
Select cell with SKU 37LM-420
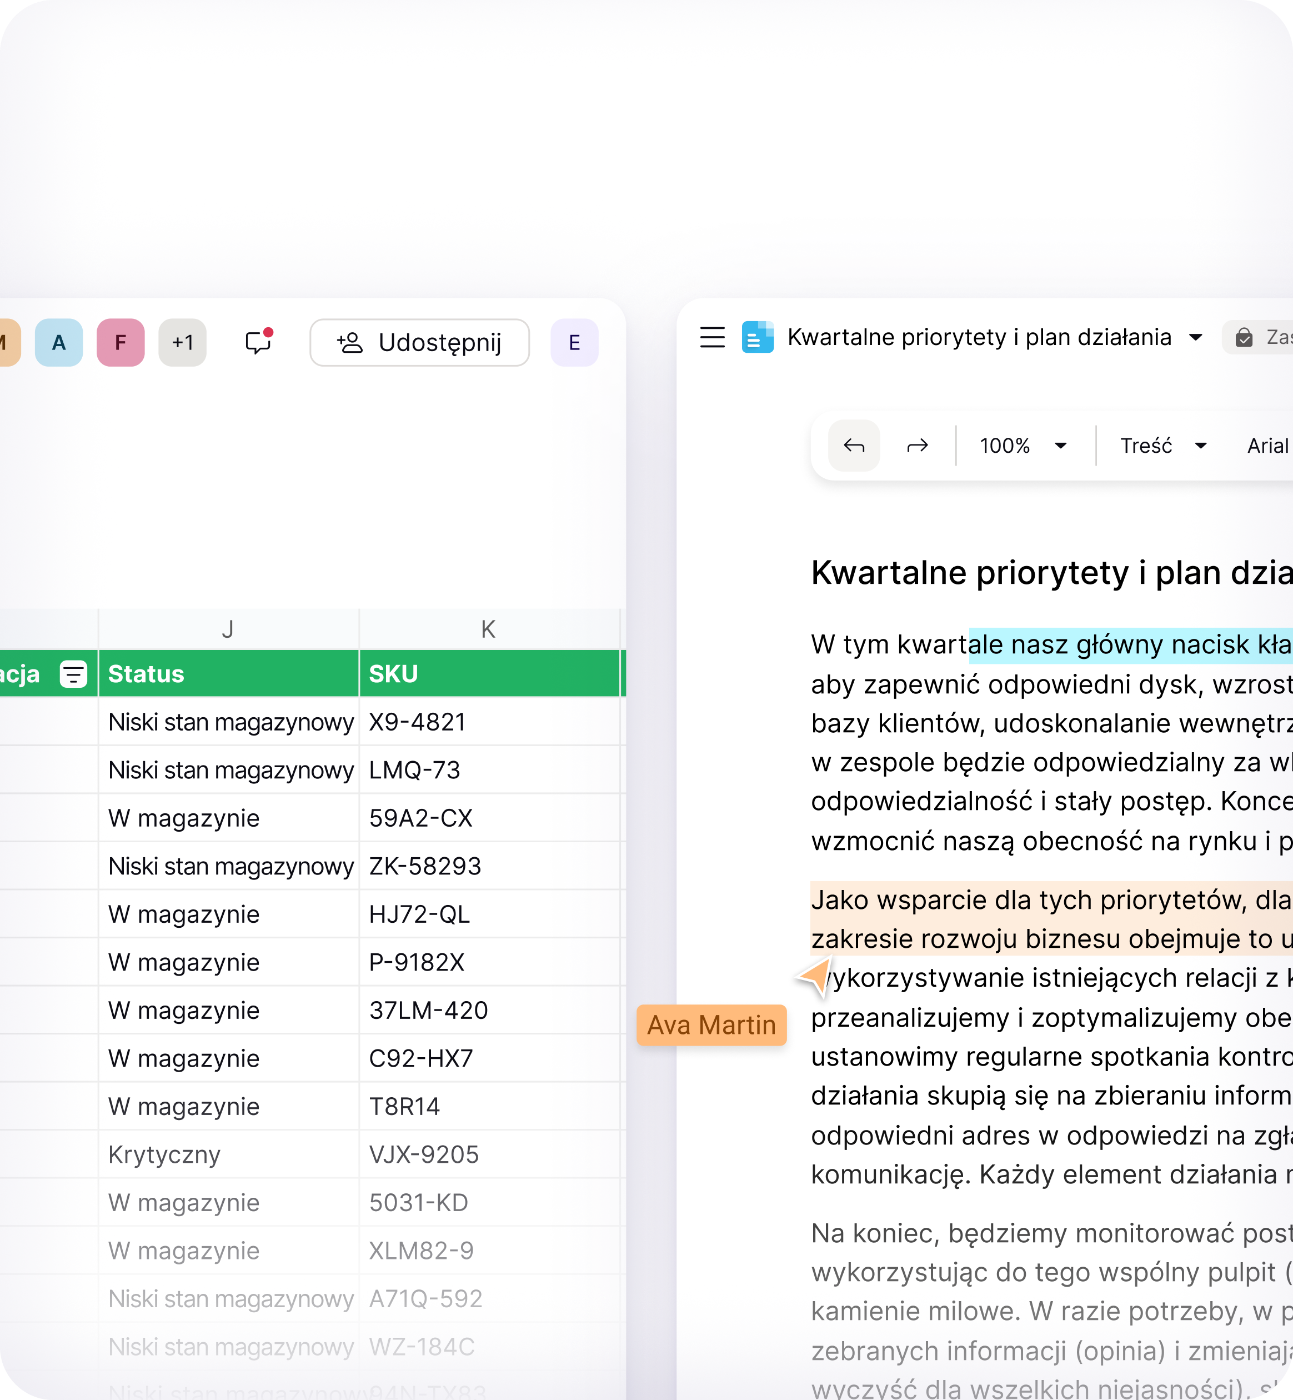point(489,1010)
